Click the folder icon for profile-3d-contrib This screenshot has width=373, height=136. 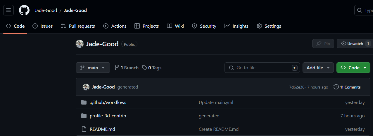[84, 116]
